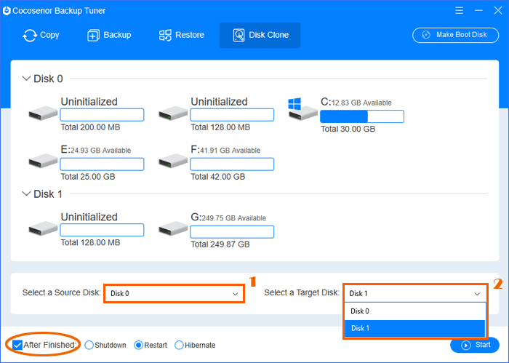This screenshot has width=509, height=363.
Task: Click the Make Boot Disk button
Action: pyautogui.click(x=456, y=35)
